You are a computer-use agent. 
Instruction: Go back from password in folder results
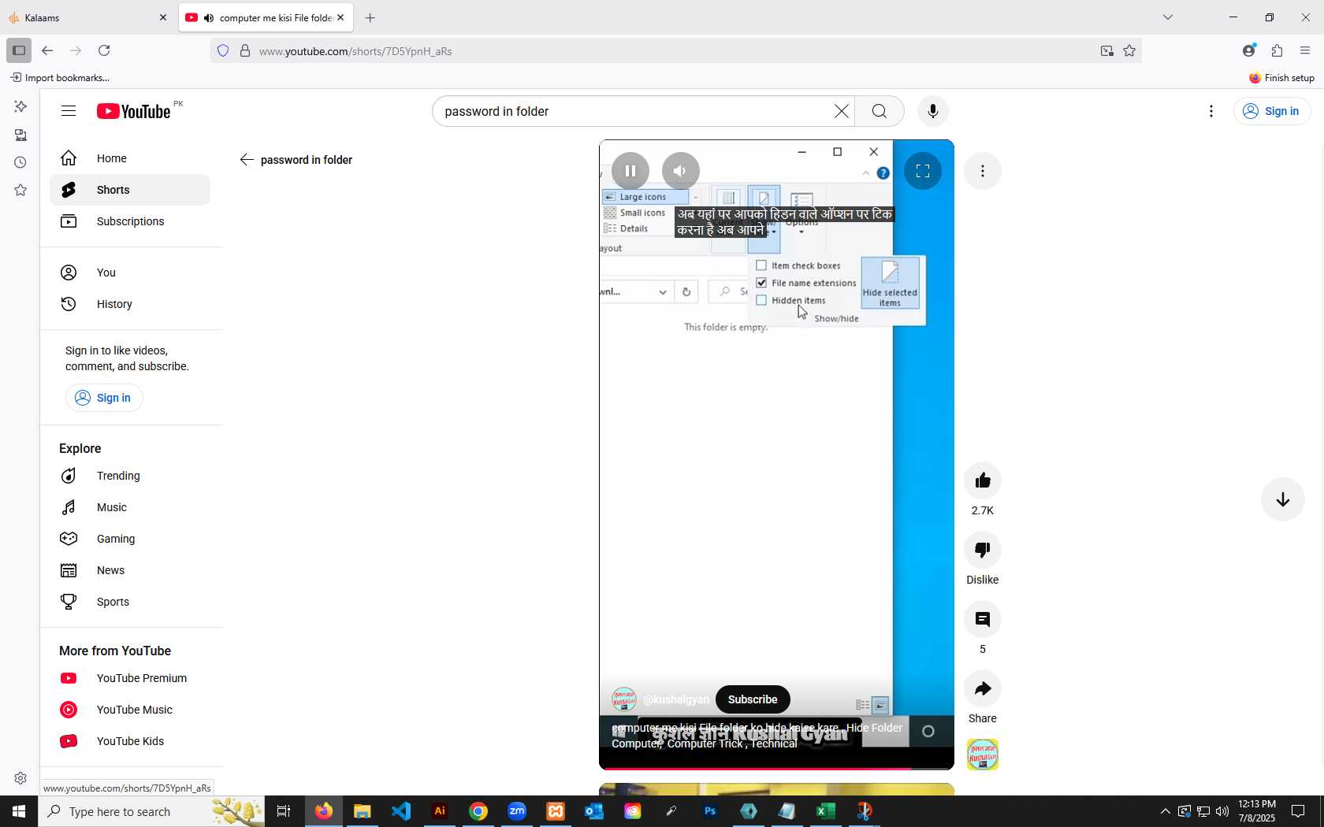247,160
